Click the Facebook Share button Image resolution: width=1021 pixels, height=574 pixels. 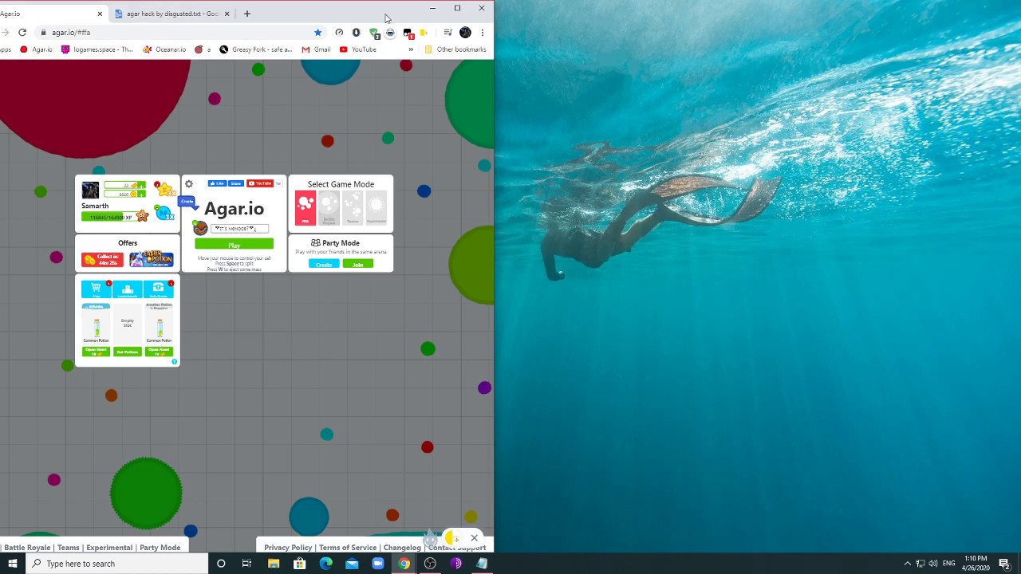point(236,183)
